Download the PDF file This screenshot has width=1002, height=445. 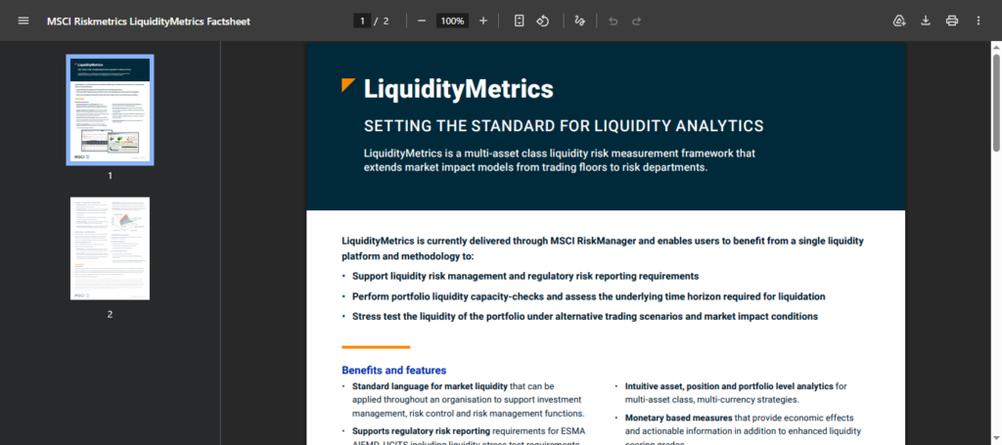pos(926,21)
